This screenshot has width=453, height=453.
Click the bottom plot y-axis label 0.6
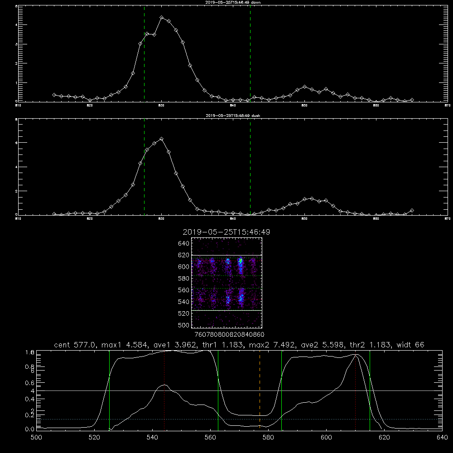(30, 383)
